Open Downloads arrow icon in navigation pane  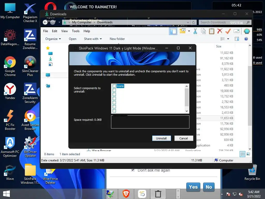pyautogui.click(x=50, y=59)
